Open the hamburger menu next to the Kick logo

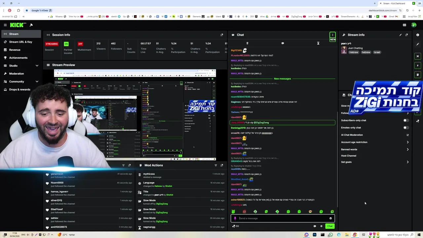[5, 25]
